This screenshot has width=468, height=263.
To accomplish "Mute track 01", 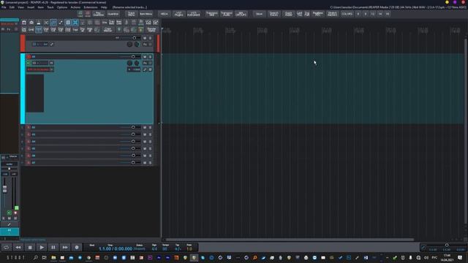I will pyautogui.click(x=145, y=57).
